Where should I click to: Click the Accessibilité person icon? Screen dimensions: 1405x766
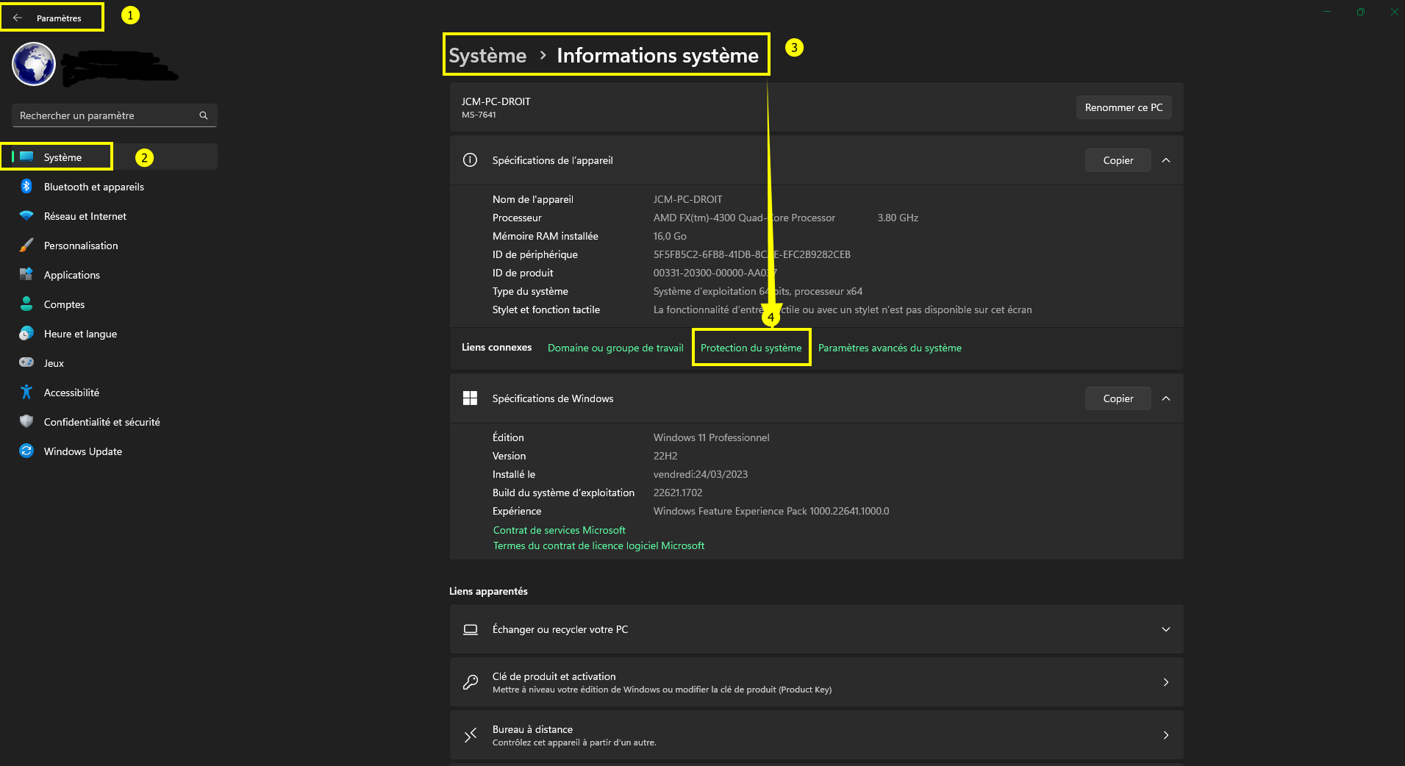point(26,393)
